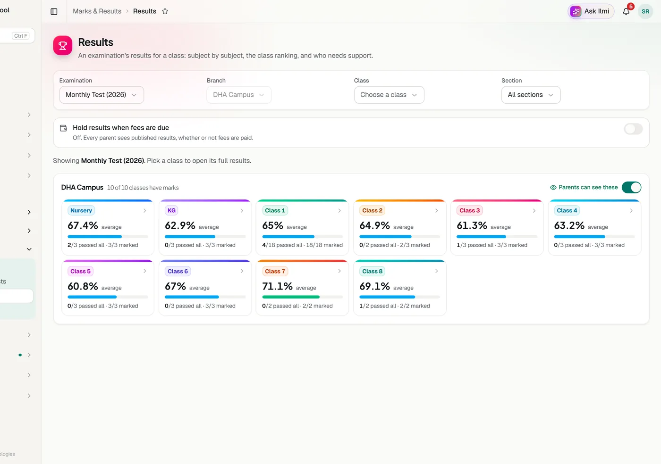
Task: Open Class 4 card arrow
Action: click(x=631, y=211)
